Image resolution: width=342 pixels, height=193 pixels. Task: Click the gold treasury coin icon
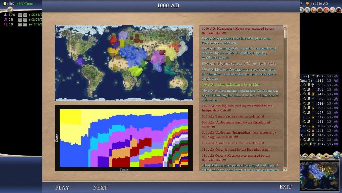(x=5, y=4)
